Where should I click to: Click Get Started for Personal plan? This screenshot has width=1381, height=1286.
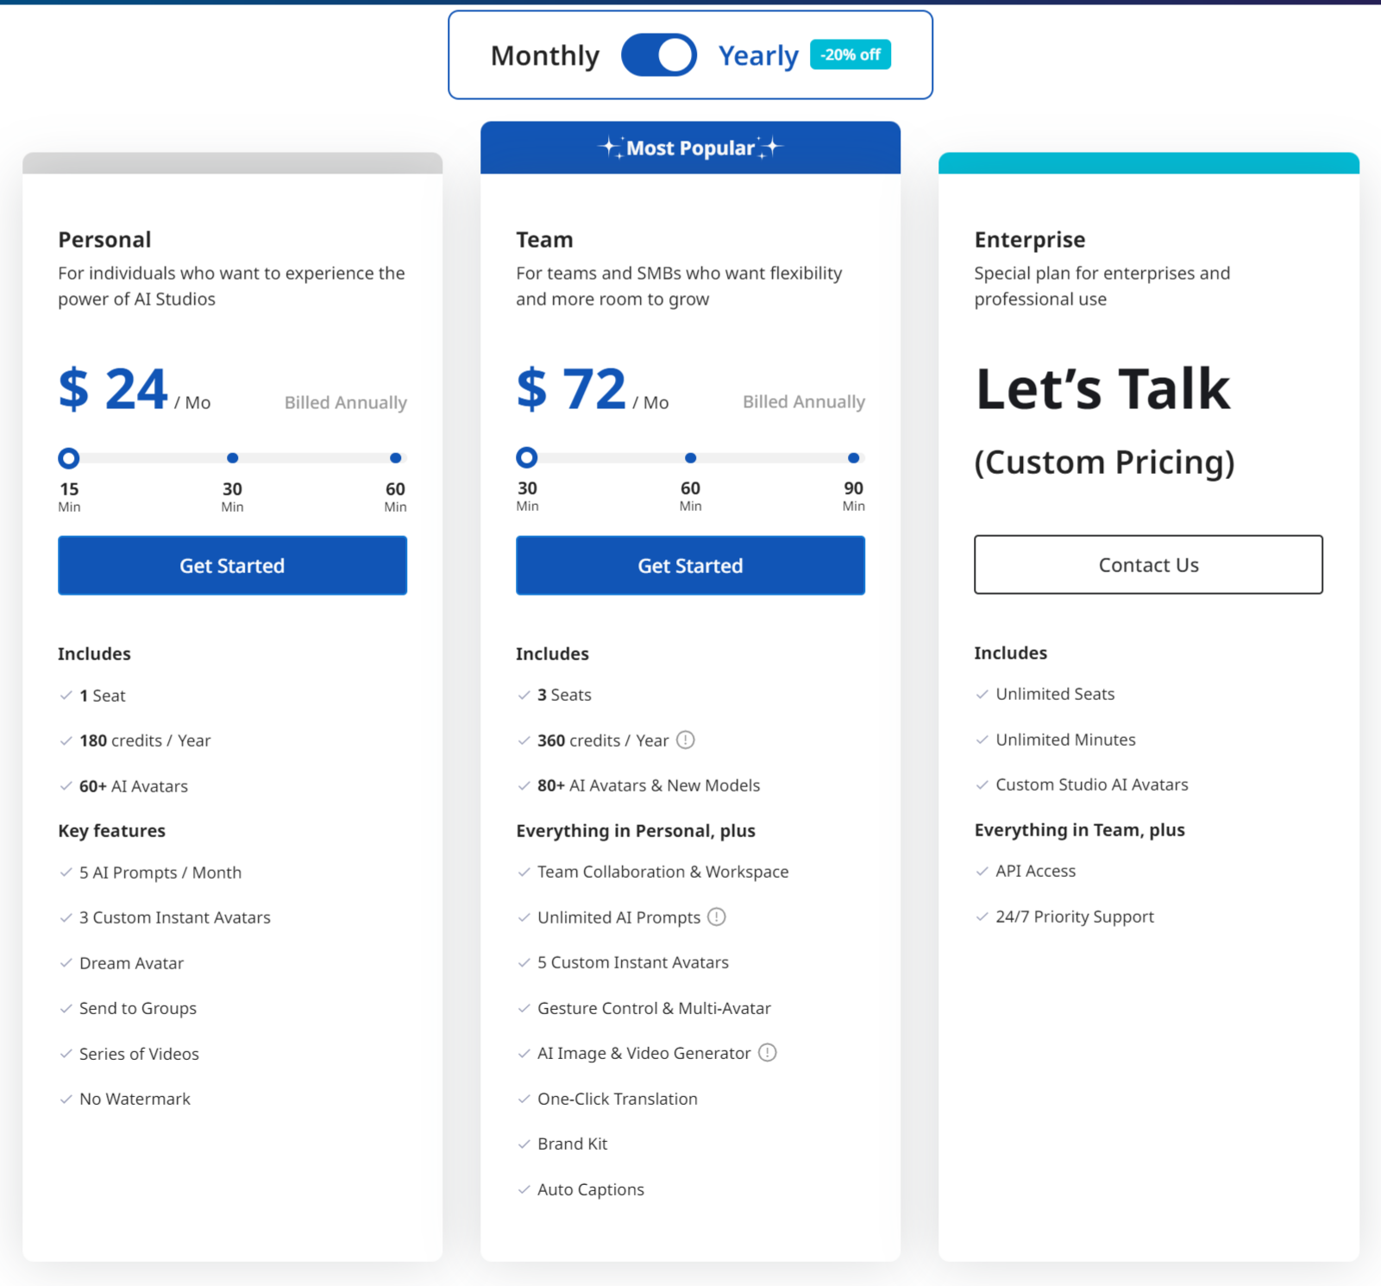232,565
